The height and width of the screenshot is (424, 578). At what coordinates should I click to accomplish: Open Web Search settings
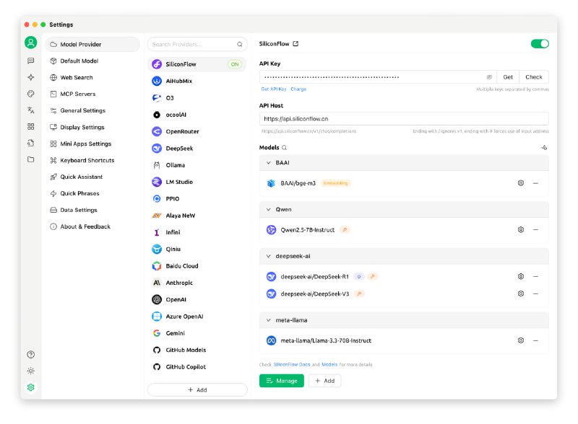pyautogui.click(x=92, y=78)
